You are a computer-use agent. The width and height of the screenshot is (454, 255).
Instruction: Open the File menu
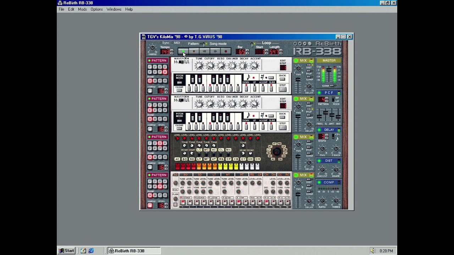[x=61, y=10]
